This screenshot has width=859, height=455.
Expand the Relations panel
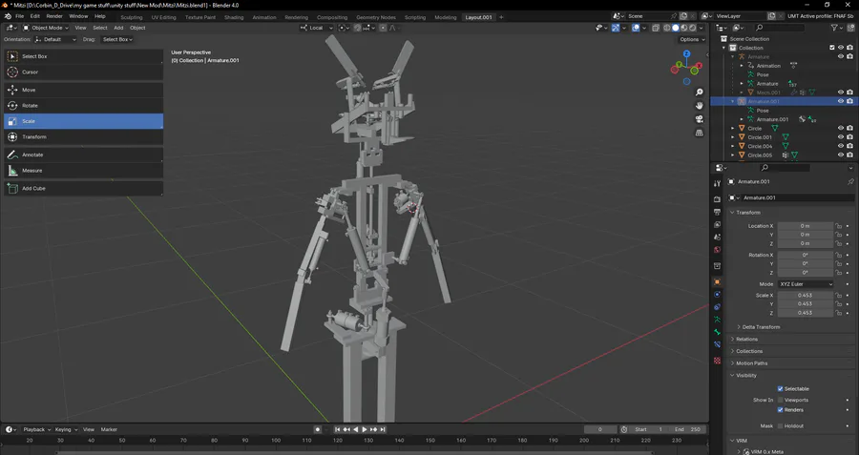coord(746,340)
